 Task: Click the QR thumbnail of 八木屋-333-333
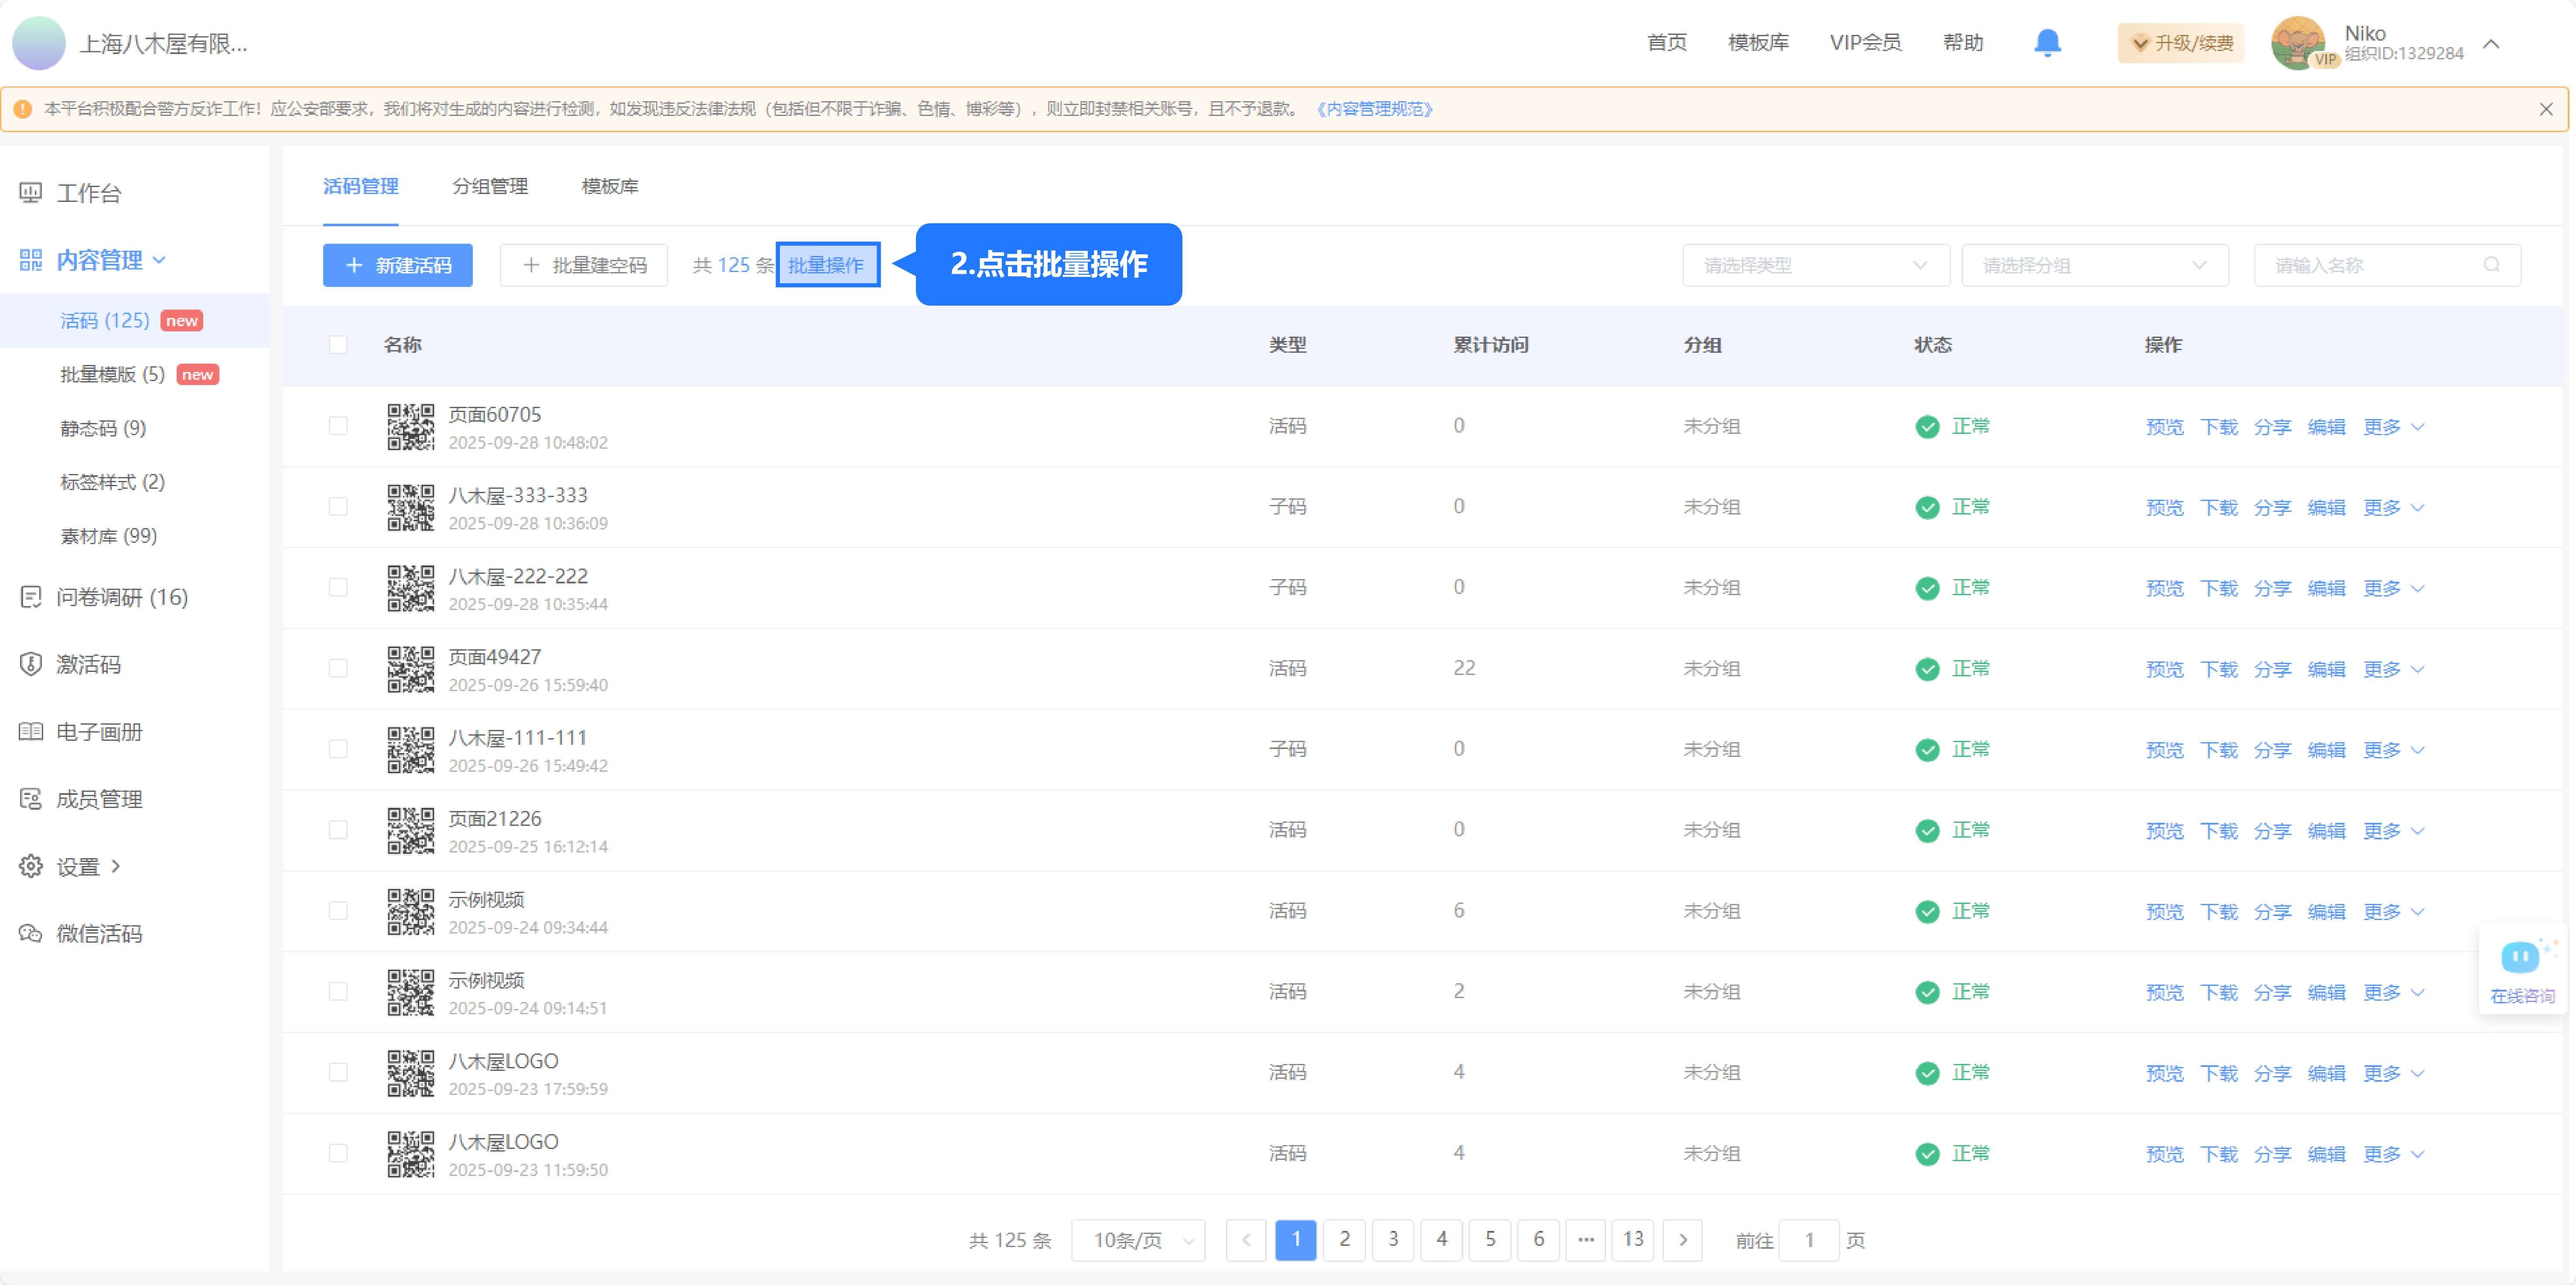(x=411, y=507)
